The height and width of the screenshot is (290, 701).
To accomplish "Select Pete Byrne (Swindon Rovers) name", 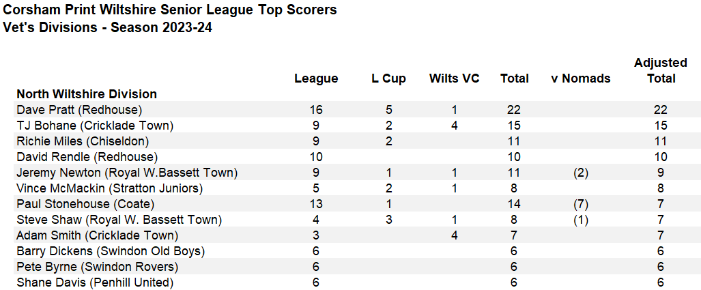I will [x=97, y=267].
